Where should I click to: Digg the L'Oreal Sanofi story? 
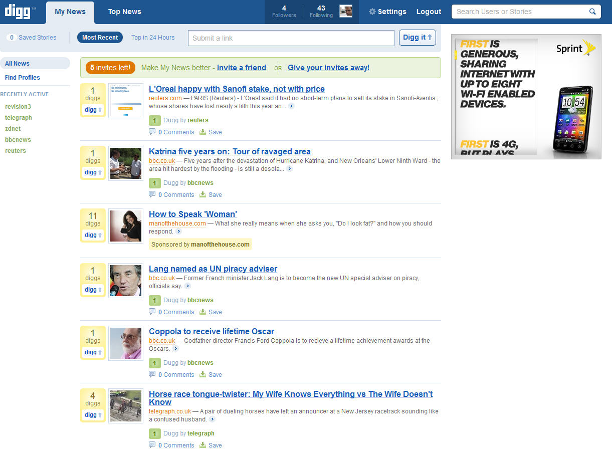click(93, 110)
